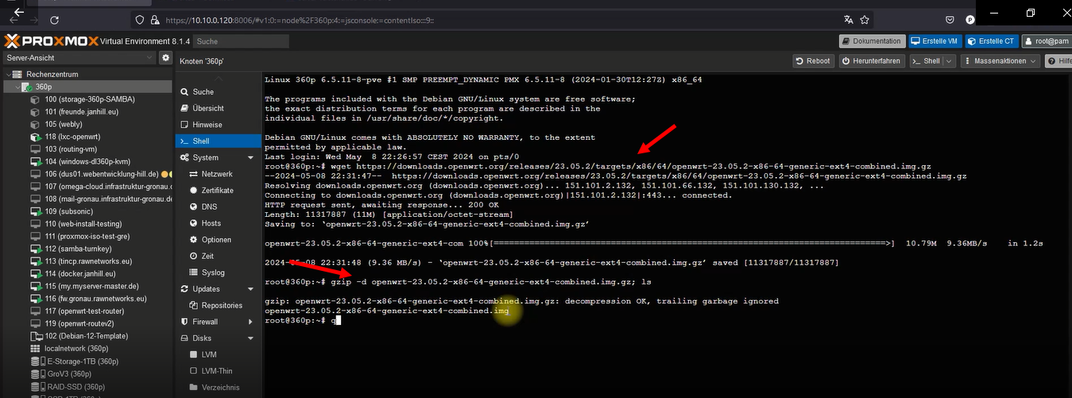Click the translate page icon in address bar
The height and width of the screenshot is (398, 1072).
pos(849,20)
